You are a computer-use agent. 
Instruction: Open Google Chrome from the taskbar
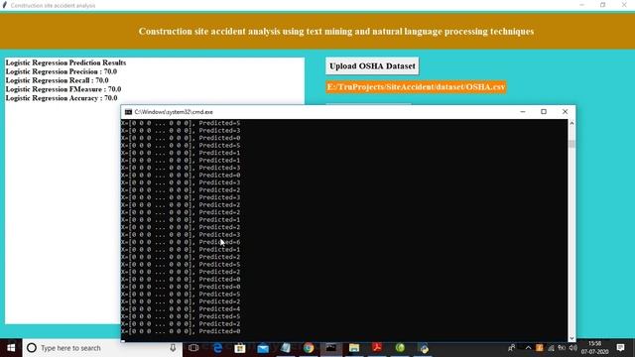pyautogui.click(x=309, y=348)
